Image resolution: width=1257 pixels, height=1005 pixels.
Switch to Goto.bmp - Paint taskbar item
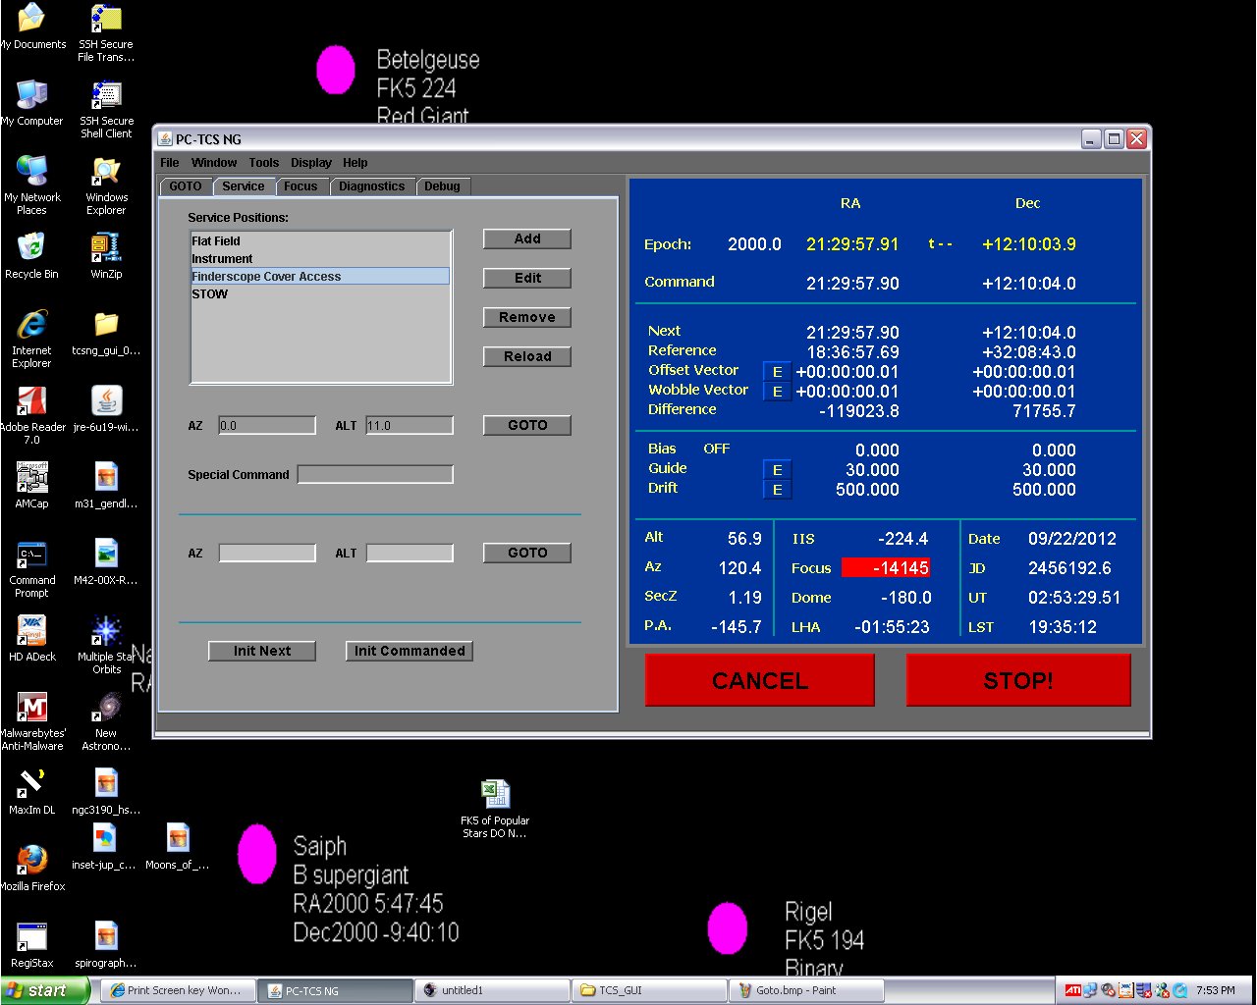click(x=806, y=990)
